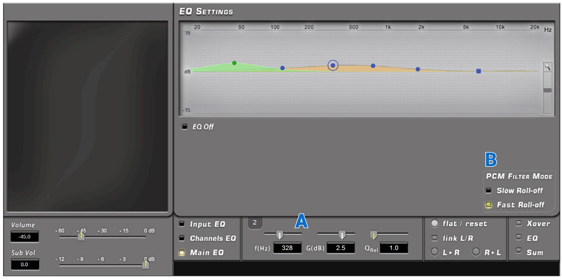
Task: Click the G(dB) gain slider handle
Action: coord(342,234)
